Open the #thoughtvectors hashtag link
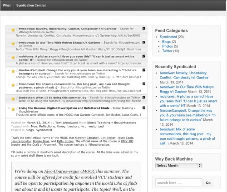The width and height of the screenshot is (227, 192). pyautogui.click(x=99, y=145)
